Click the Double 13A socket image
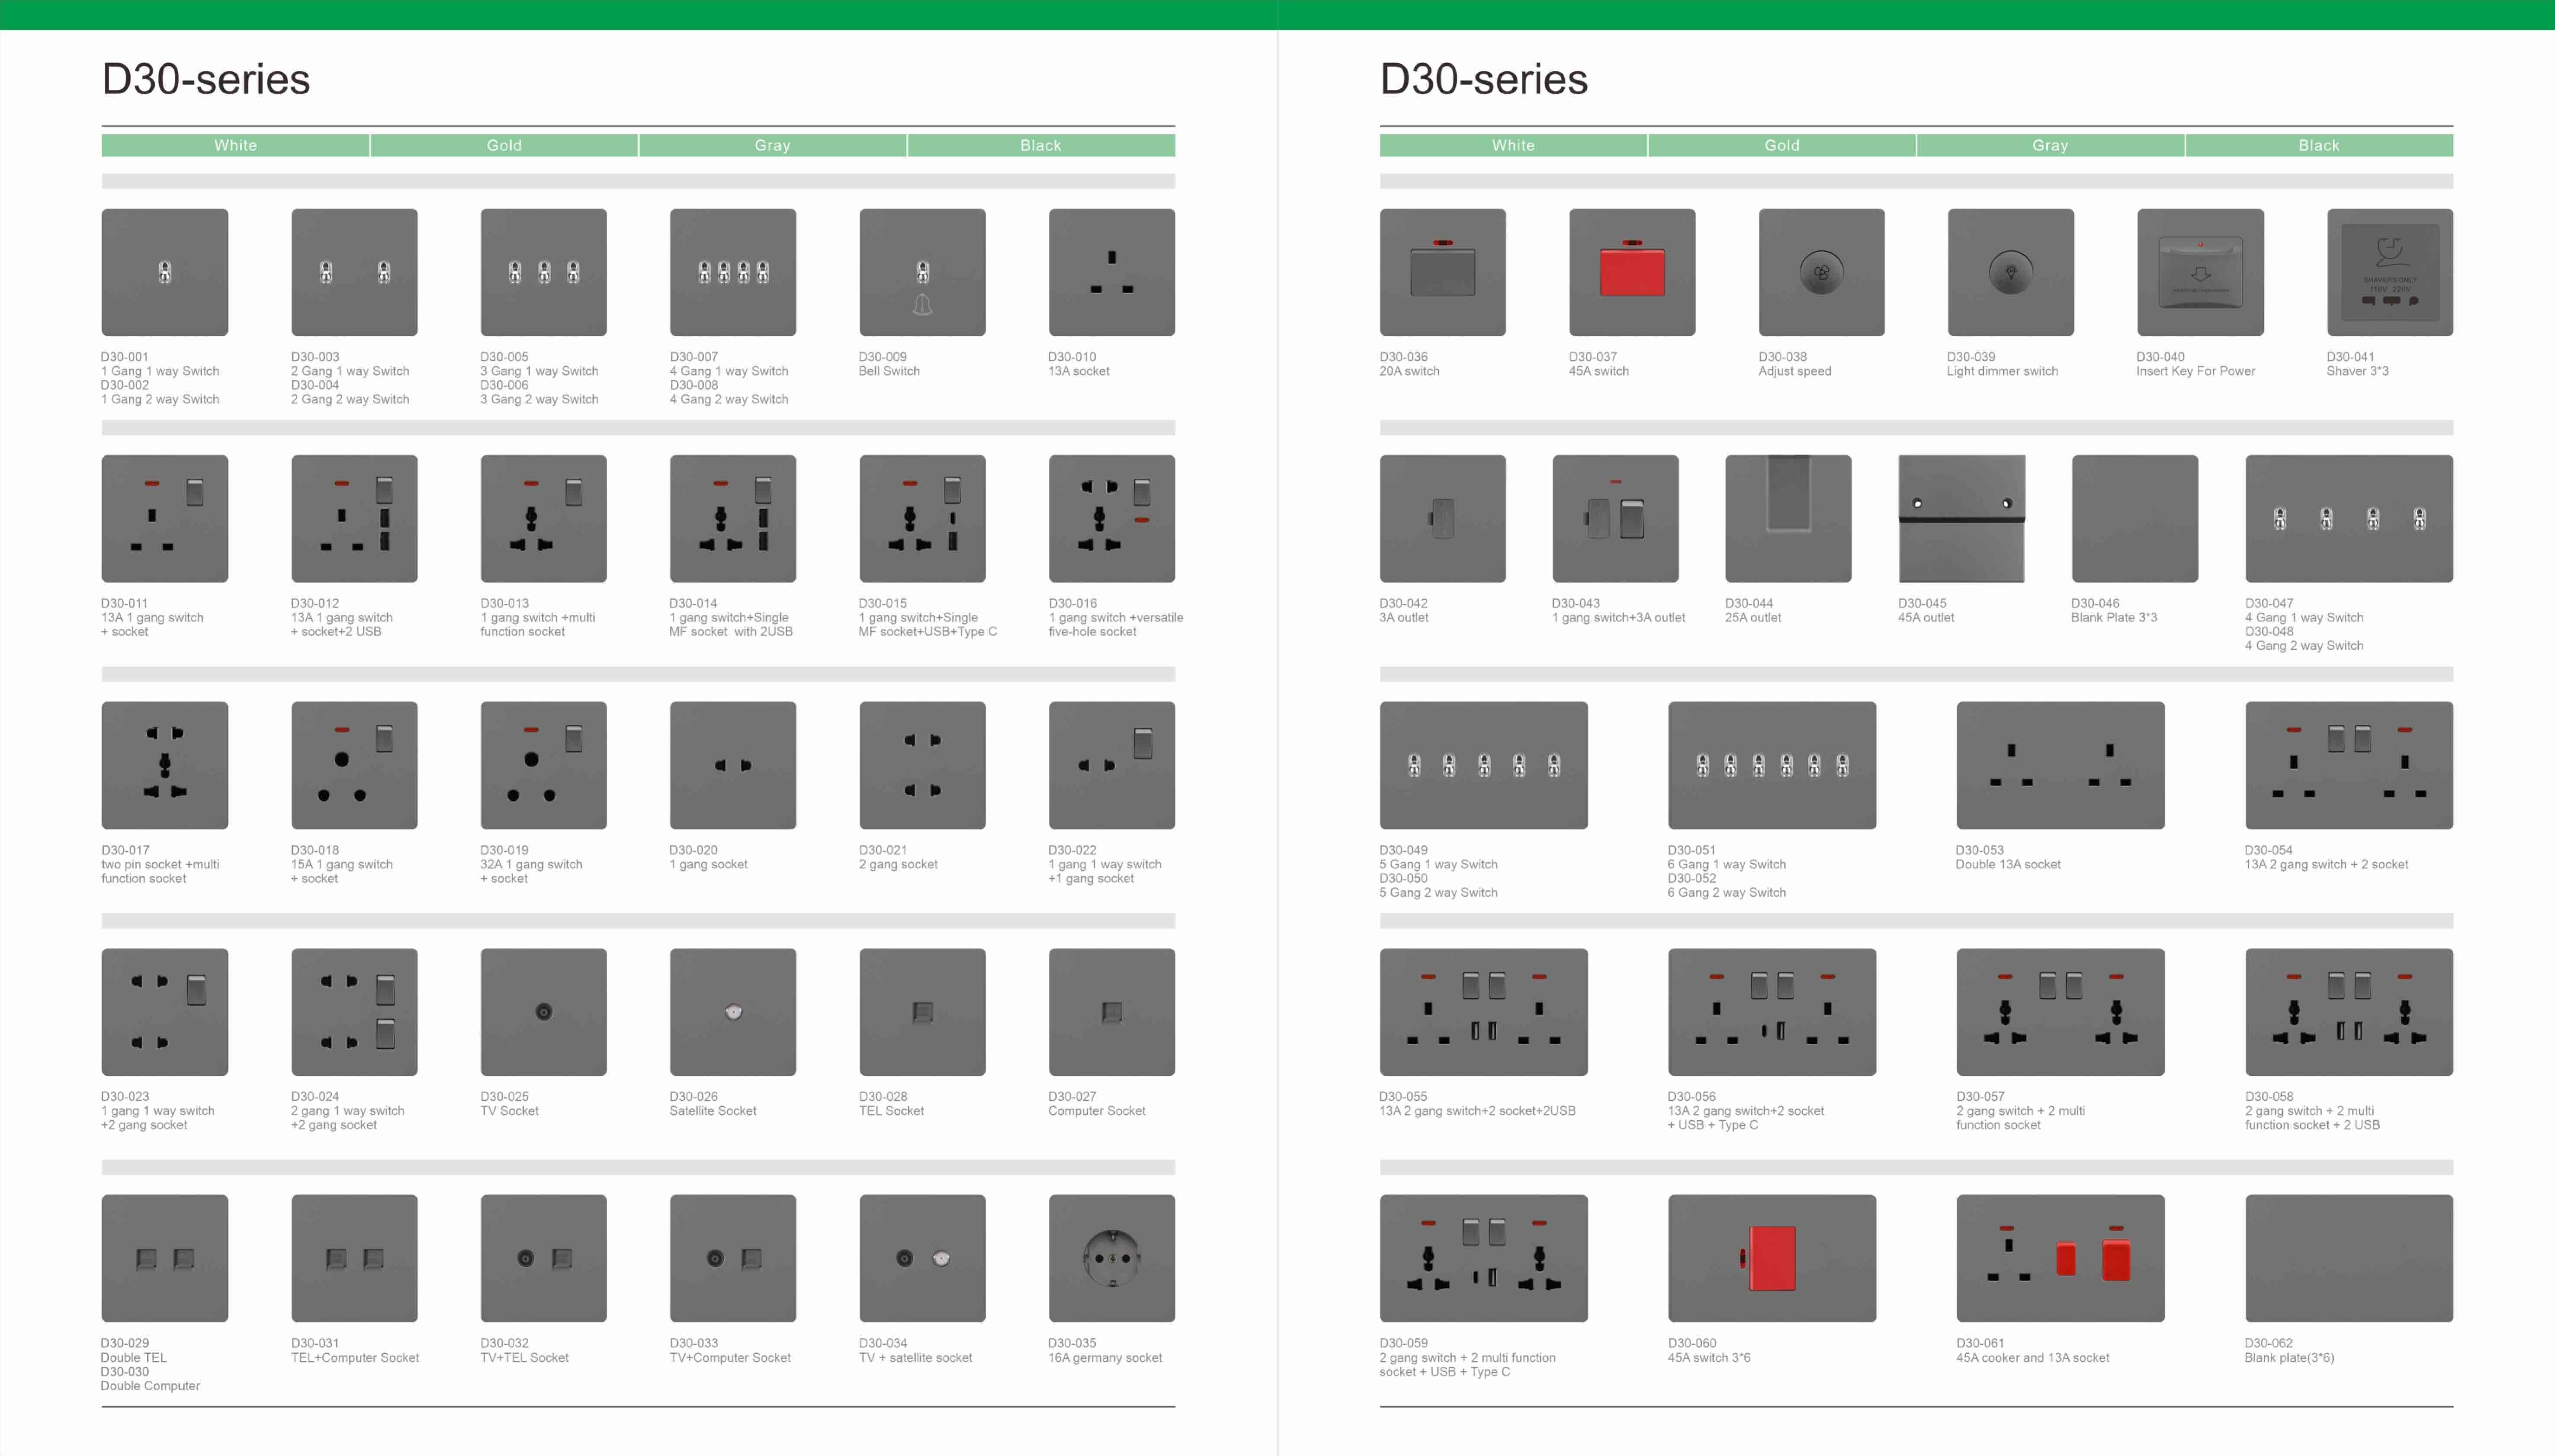The image size is (2555, 1456). (2061, 765)
